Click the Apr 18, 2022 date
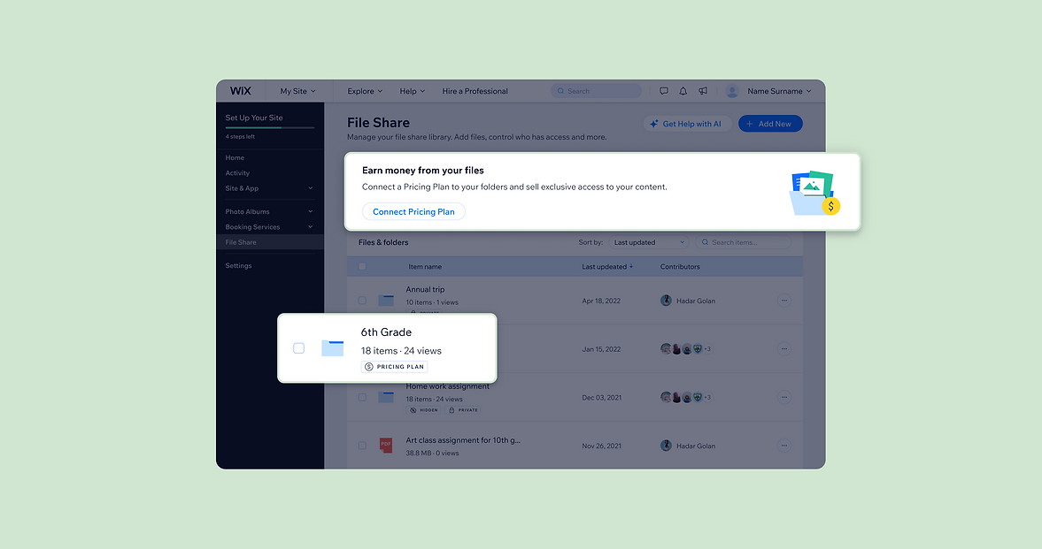 click(x=601, y=301)
